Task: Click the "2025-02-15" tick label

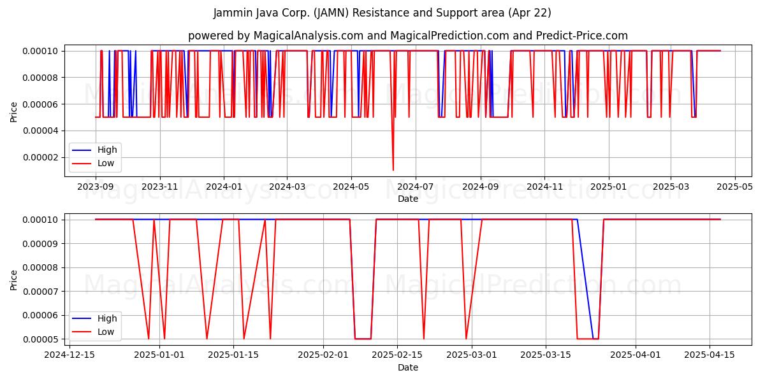Action: [397, 355]
